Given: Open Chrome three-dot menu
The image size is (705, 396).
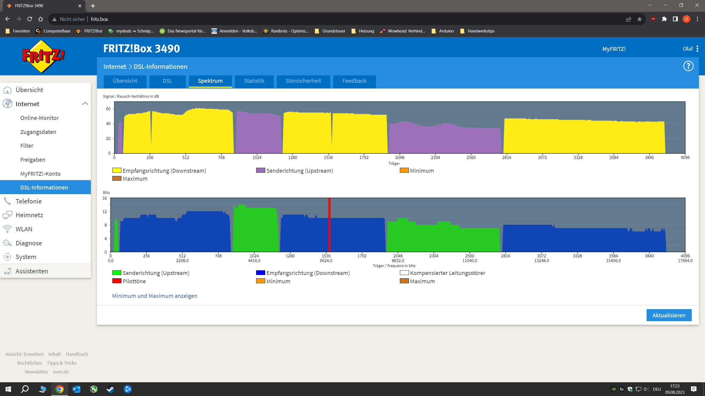Looking at the screenshot, I should pyautogui.click(x=697, y=19).
